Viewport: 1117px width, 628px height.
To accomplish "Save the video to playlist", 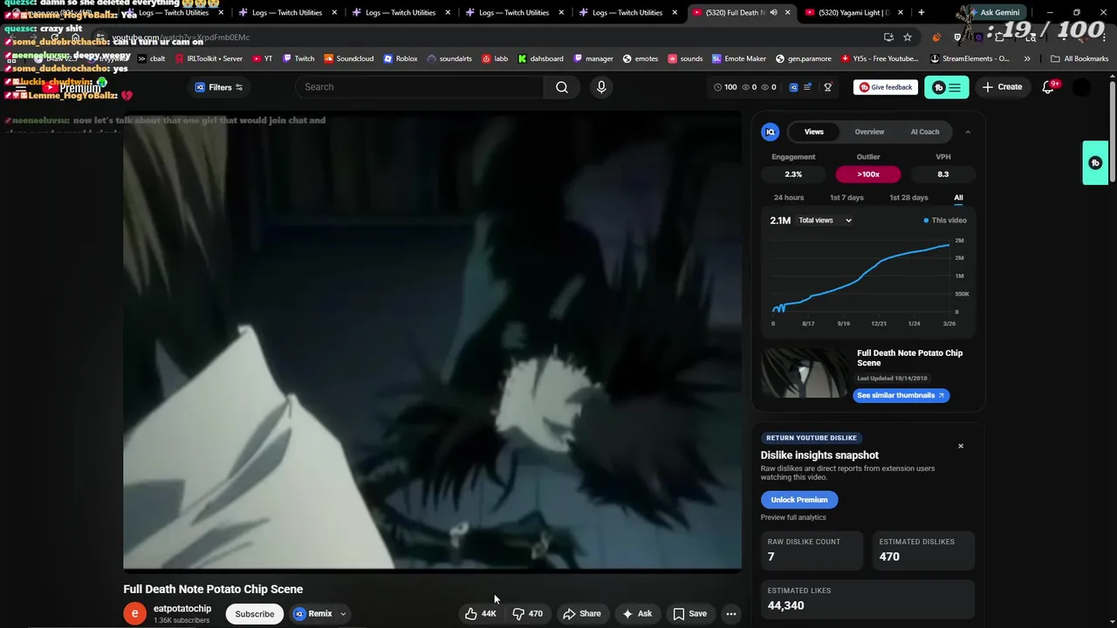I will [689, 614].
